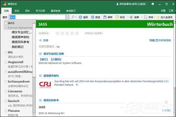Select Piassava in the word list
This screenshot has height=117, width=176.
[14, 111]
